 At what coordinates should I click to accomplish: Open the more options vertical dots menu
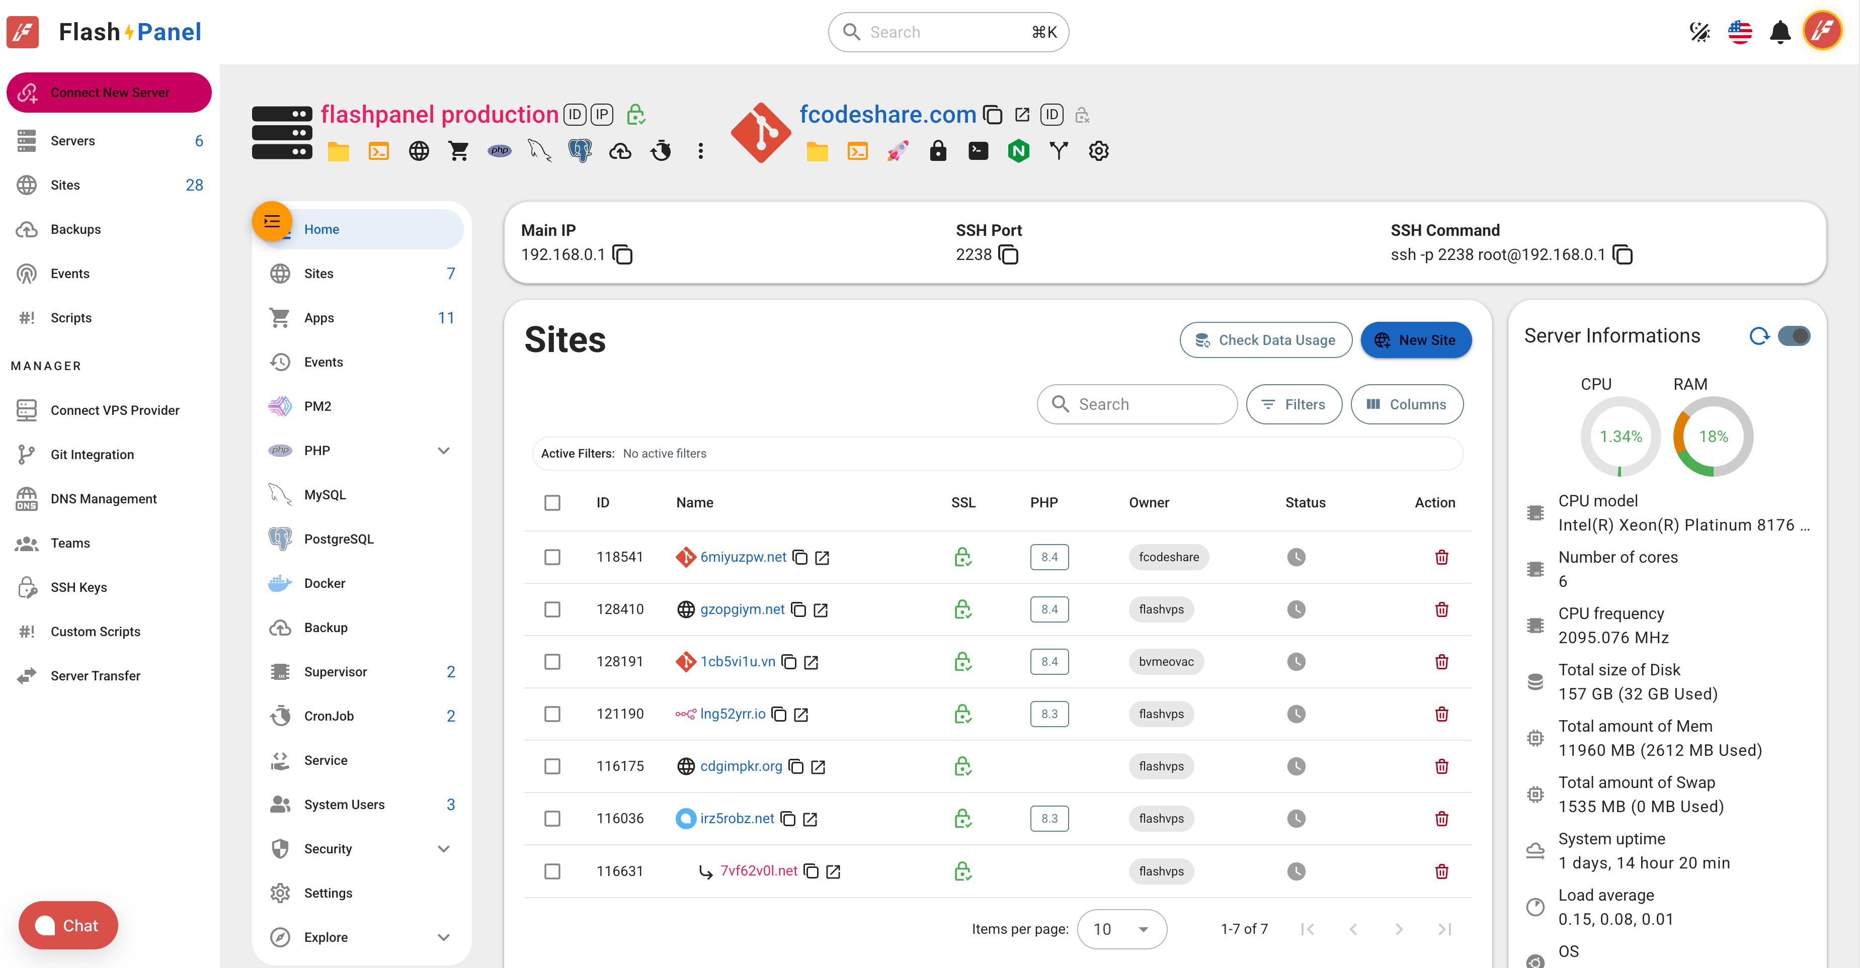pyautogui.click(x=700, y=151)
